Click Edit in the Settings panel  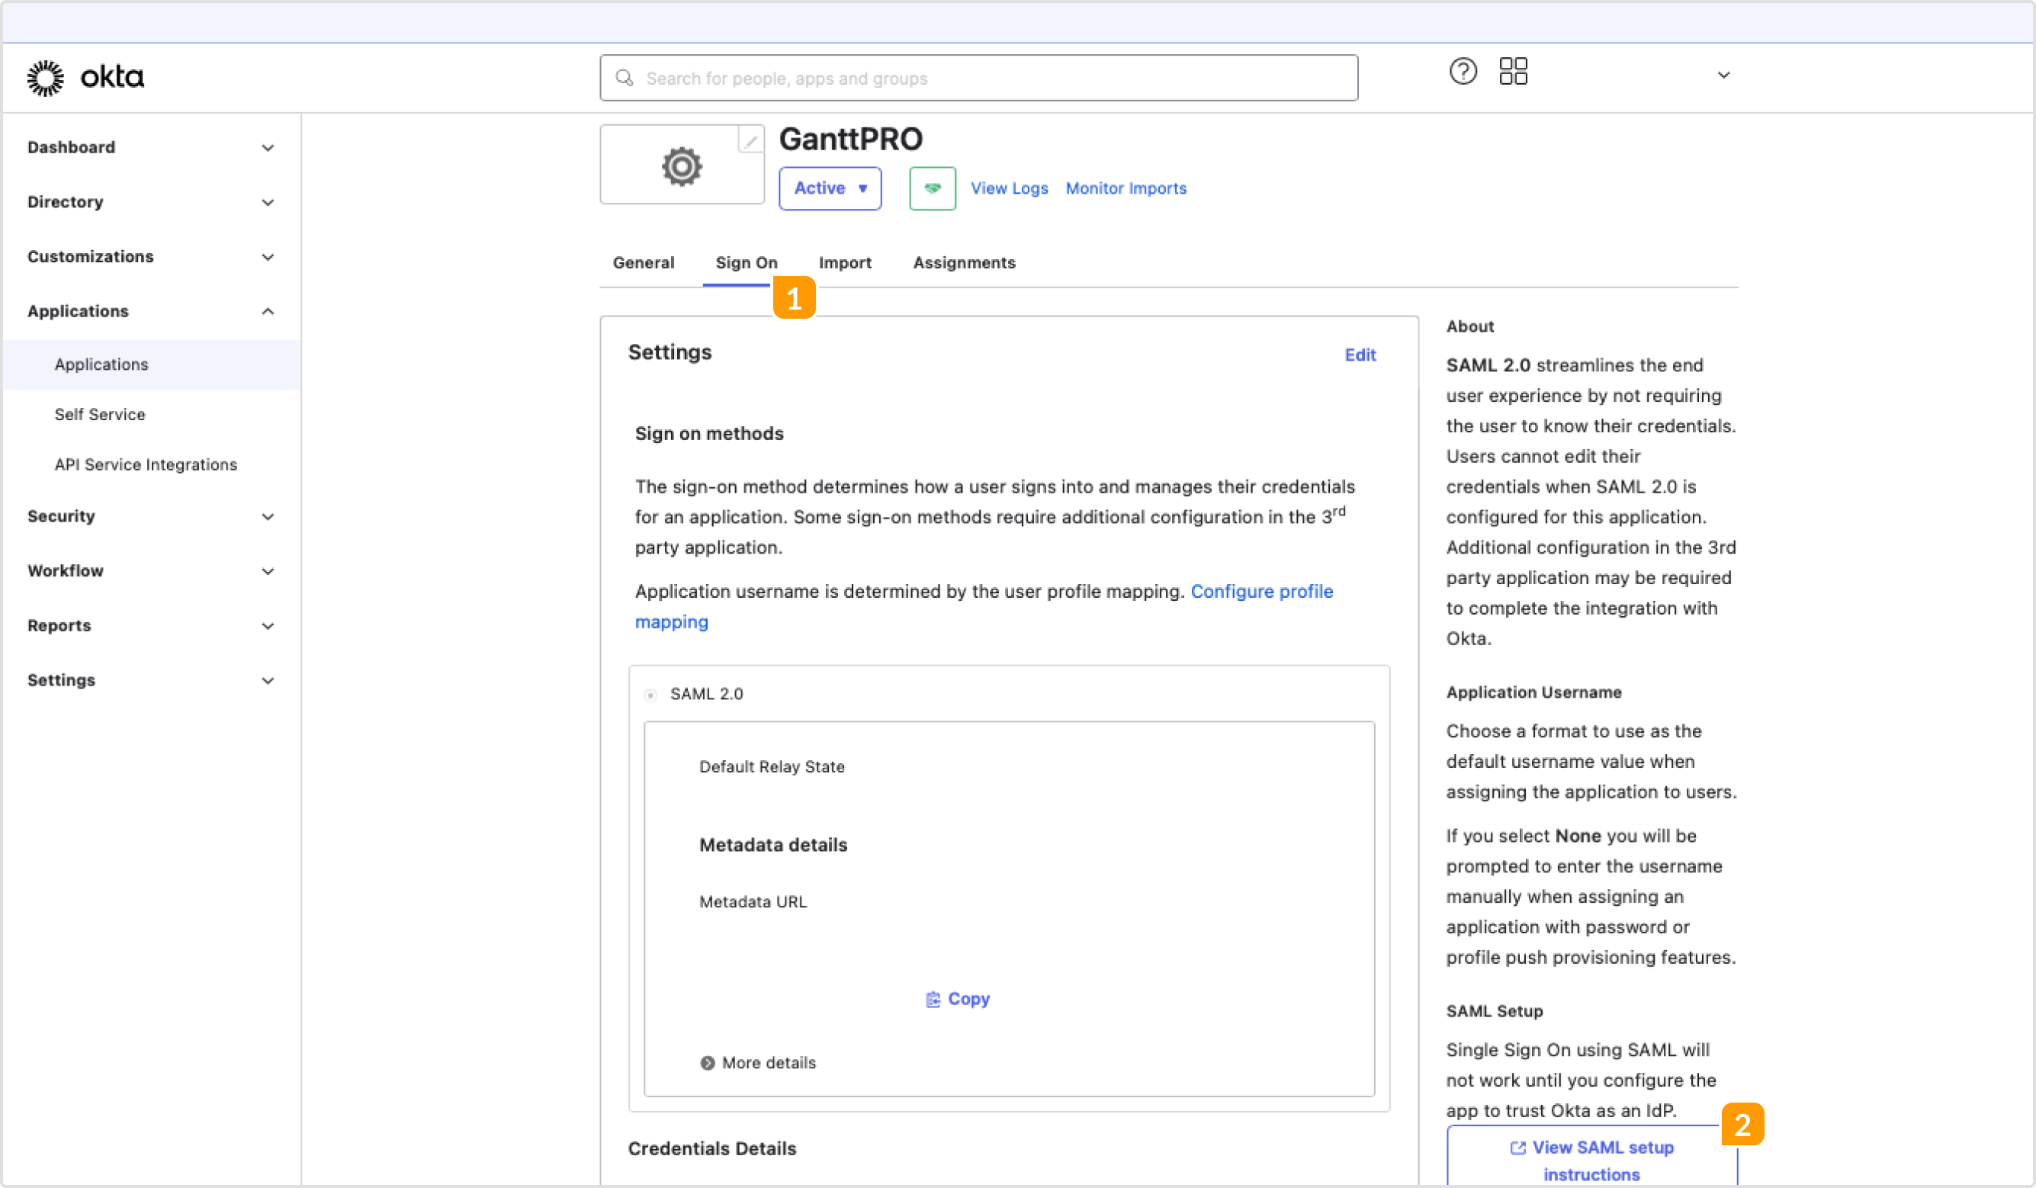pos(1360,354)
